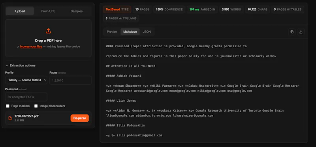Click the 164 ms PARSED IN badge
316x147 pixels.
pos(202,9)
